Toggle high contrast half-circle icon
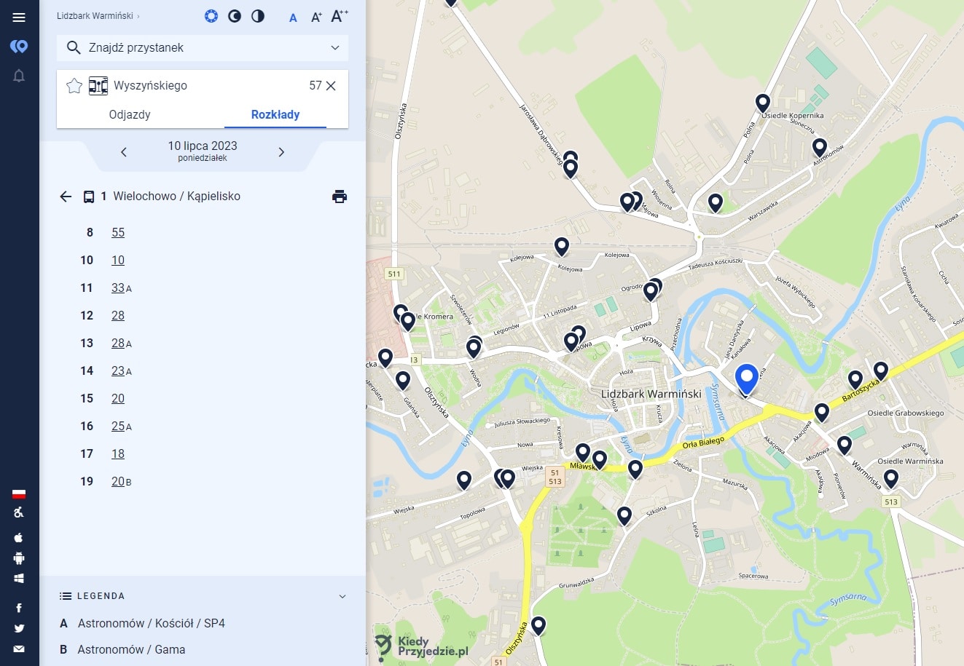Viewport: 964px width, 666px height. click(x=258, y=16)
